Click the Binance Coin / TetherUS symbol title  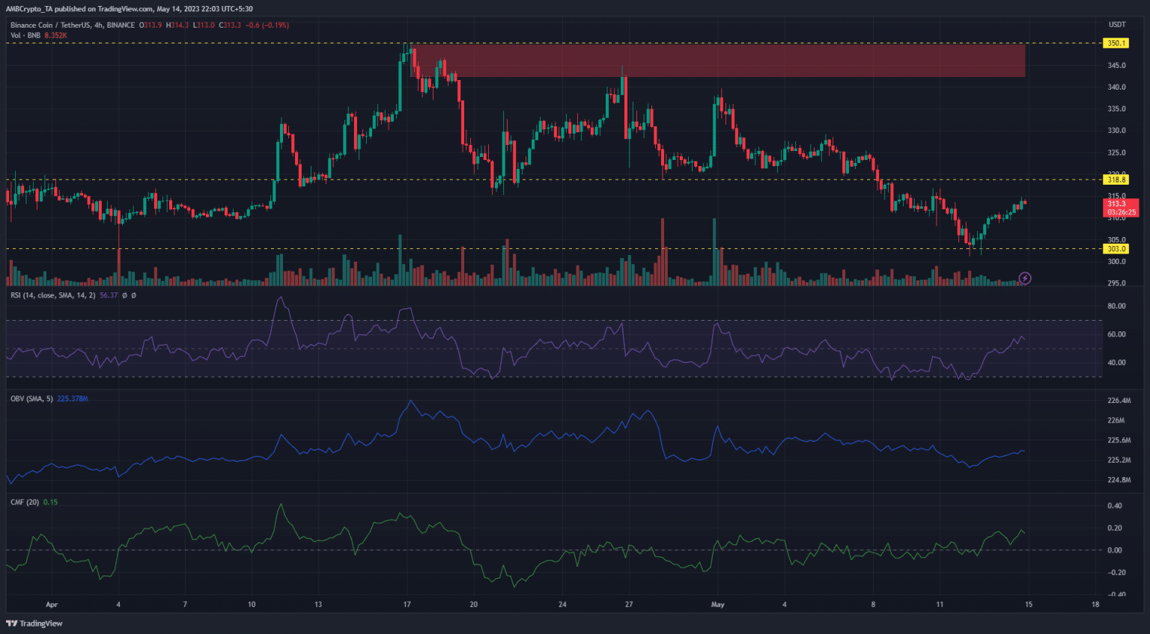(73, 25)
